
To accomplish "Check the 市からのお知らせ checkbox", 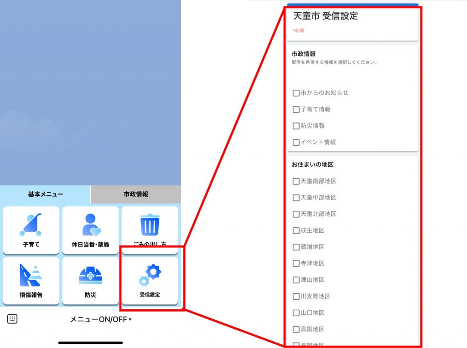I will [x=296, y=93].
